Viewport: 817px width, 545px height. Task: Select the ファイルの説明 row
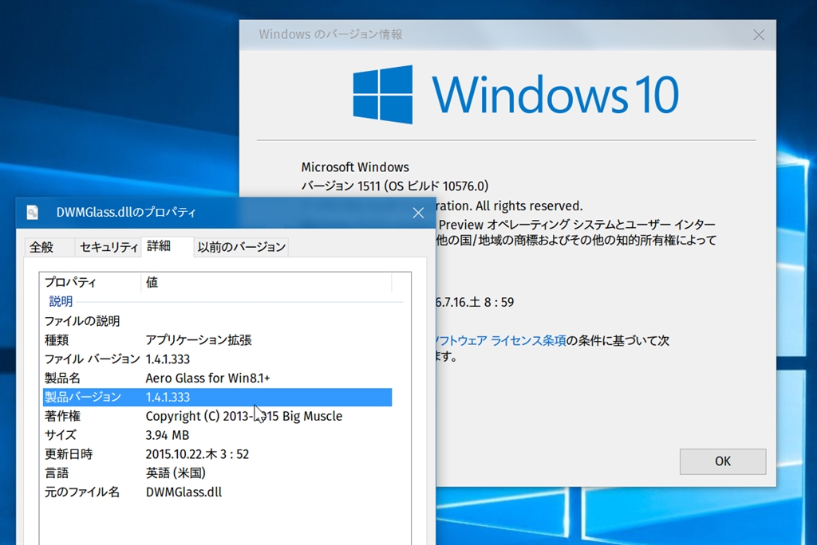point(217,321)
